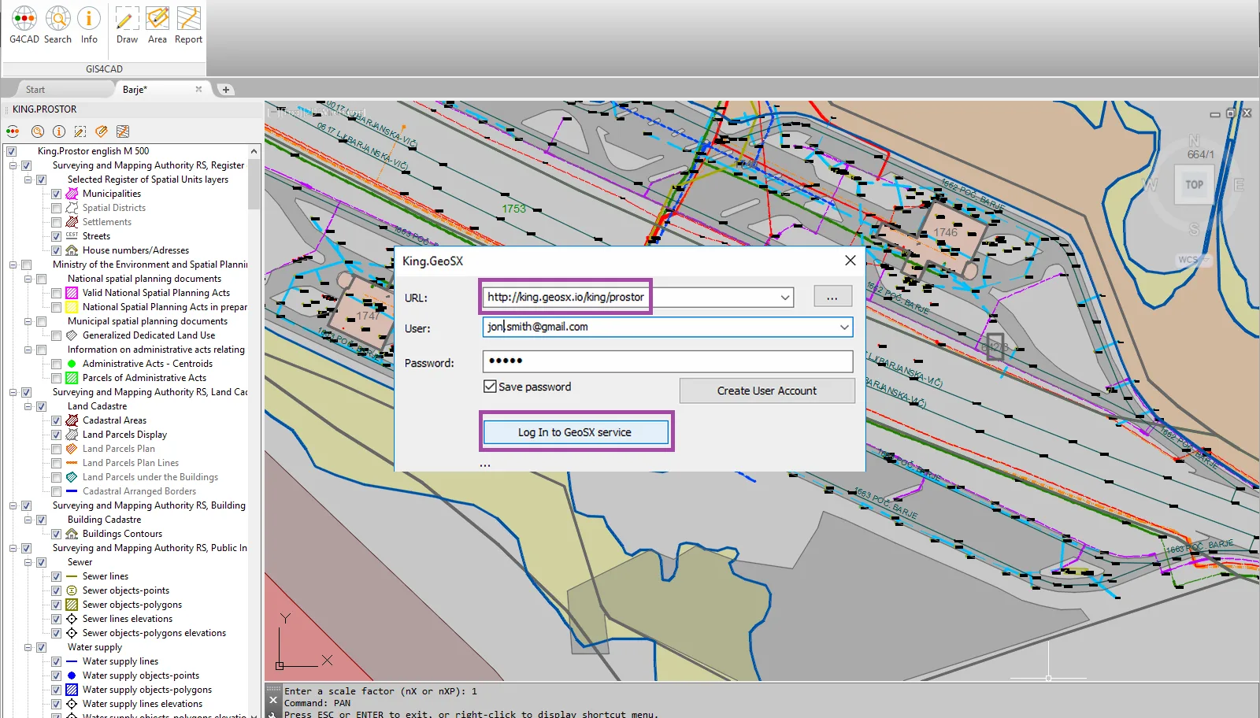Click the new tab plus icon
The height and width of the screenshot is (718, 1260).
(x=226, y=90)
